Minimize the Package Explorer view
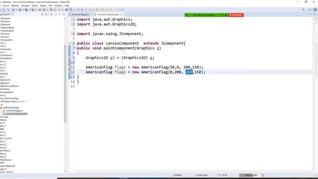This screenshot has height=179, width=318. point(60,14)
